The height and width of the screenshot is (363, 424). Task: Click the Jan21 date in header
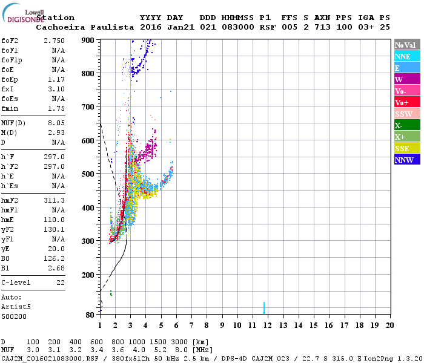pyautogui.click(x=181, y=27)
